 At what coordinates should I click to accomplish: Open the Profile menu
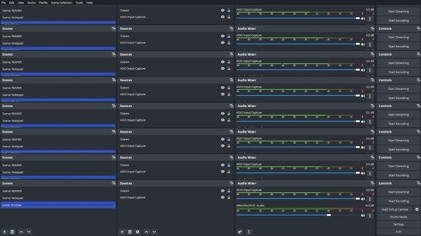coord(43,2)
